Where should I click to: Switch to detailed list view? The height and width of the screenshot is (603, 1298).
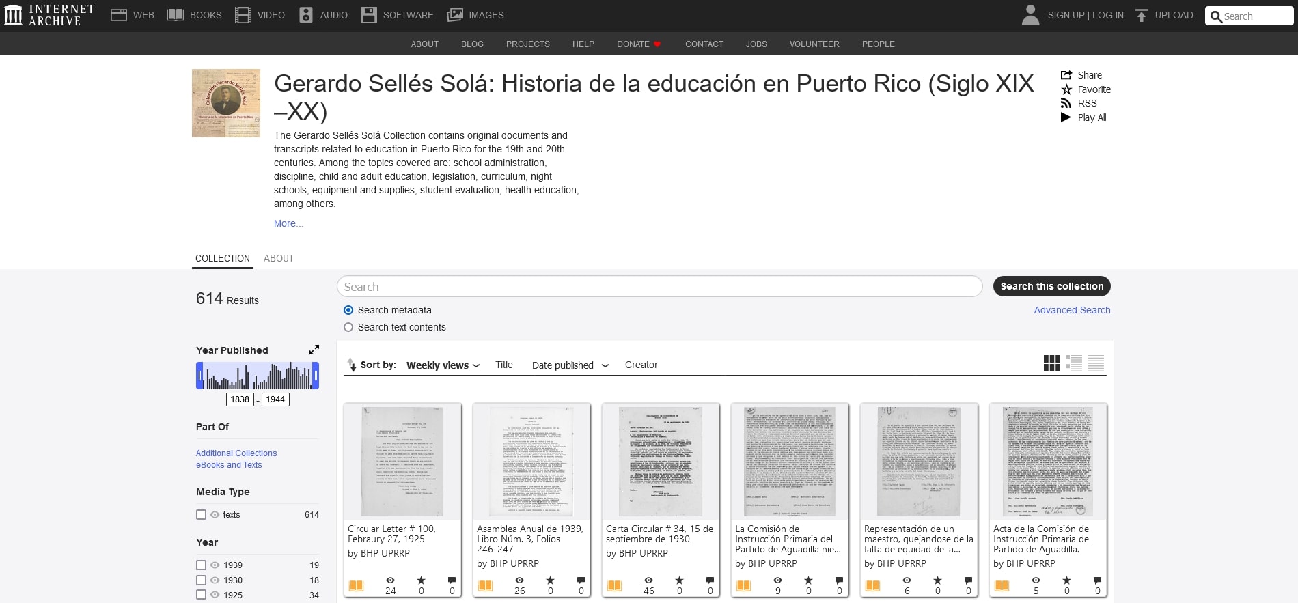[x=1074, y=363]
